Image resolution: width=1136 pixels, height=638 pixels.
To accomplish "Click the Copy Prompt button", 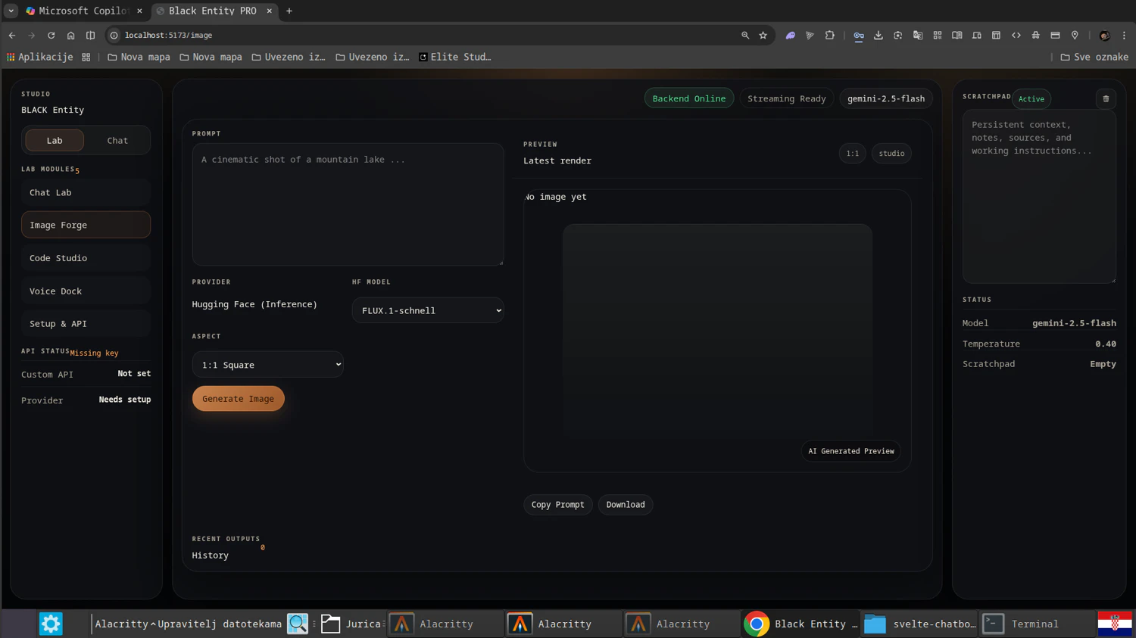I will [558, 505].
